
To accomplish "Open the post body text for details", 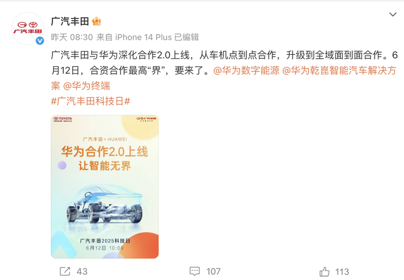I will 224,70.
